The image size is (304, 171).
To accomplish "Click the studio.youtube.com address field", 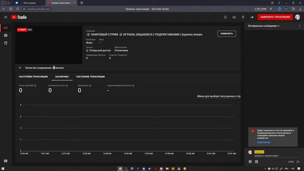I will coord(38,9).
